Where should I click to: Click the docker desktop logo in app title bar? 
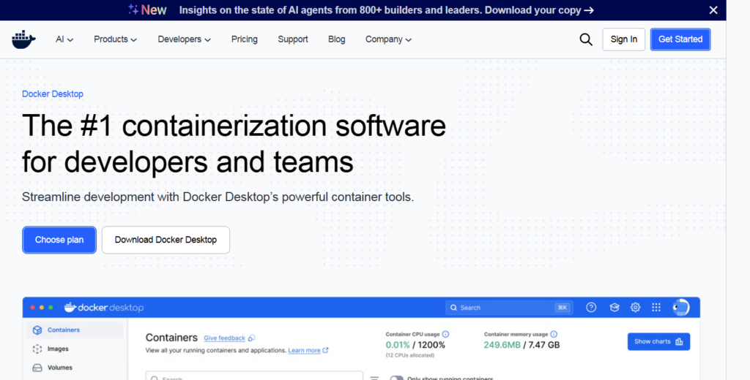(104, 308)
